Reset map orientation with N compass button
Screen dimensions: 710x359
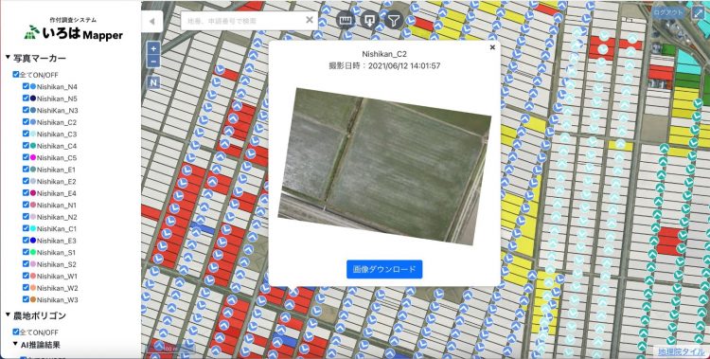point(153,82)
